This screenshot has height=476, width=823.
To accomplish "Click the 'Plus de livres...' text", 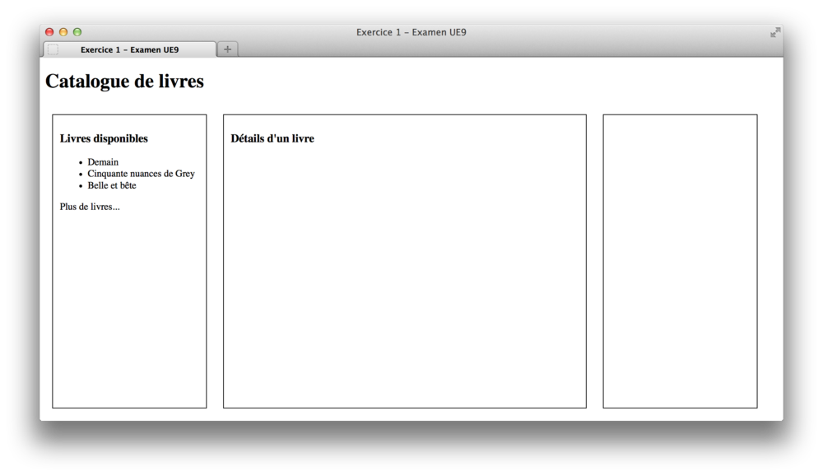I will (x=90, y=207).
